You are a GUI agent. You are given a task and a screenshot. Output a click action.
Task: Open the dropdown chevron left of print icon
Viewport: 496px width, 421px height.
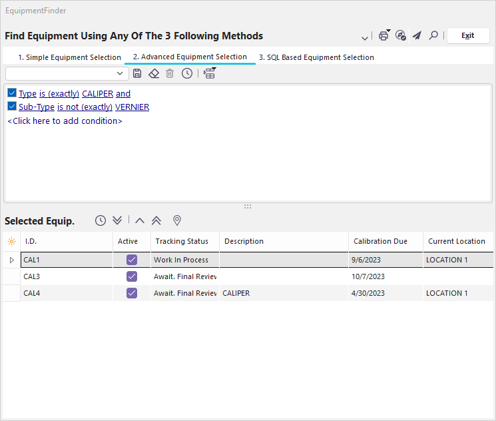tap(365, 37)
